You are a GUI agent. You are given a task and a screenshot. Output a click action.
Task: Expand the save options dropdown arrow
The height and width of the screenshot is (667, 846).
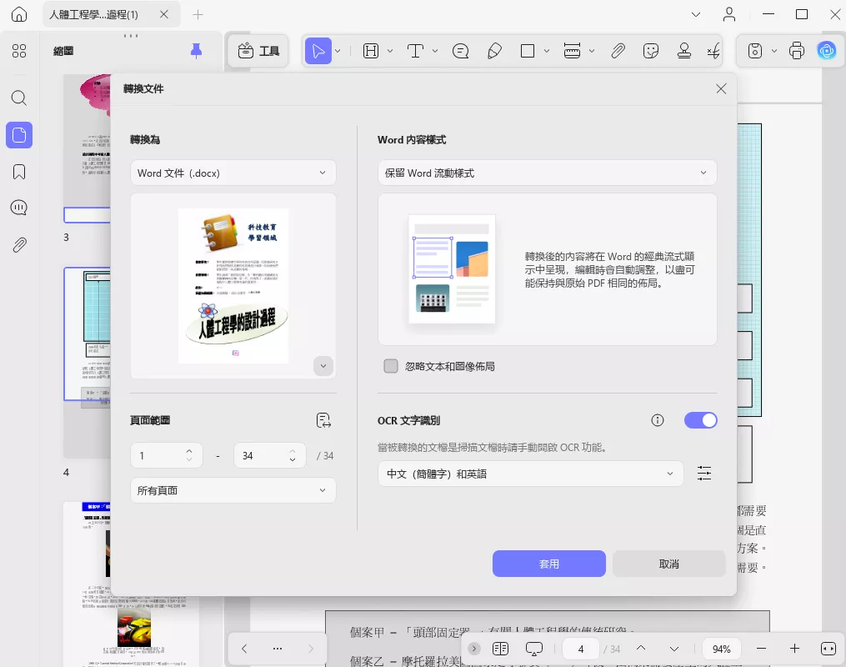coord(774,51)
